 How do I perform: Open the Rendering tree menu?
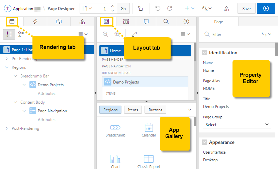tap(83, 34)
